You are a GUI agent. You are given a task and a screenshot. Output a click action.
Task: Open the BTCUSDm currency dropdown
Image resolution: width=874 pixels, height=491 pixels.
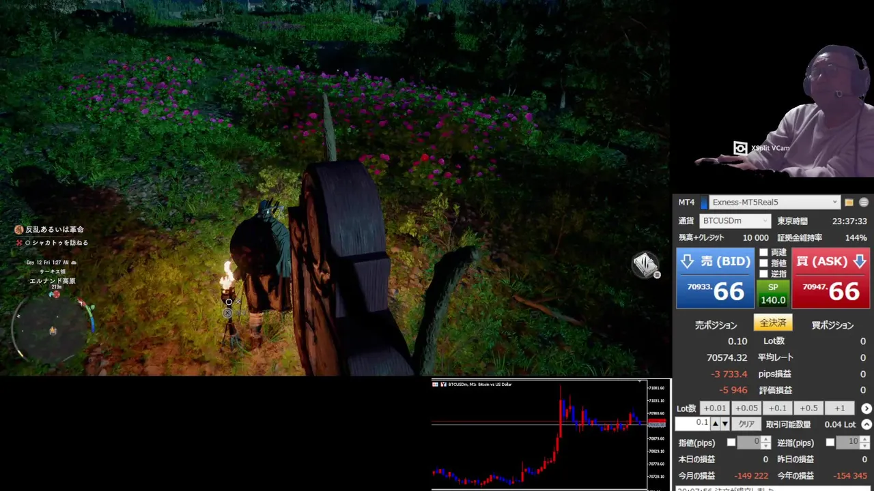tap(735, 221)
